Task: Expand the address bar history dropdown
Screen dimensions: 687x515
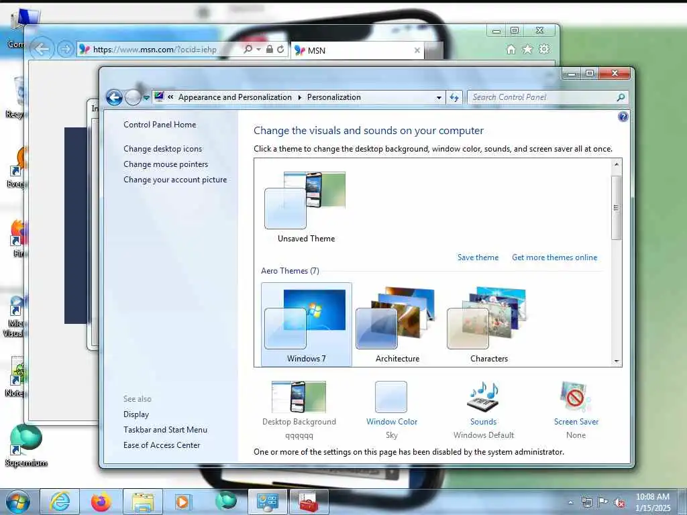Action: [439, 98]
